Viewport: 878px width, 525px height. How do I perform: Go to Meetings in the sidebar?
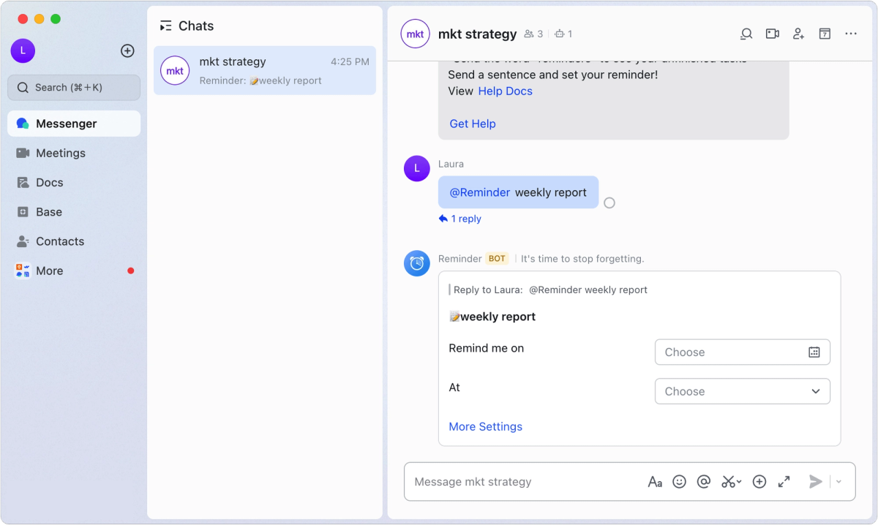click(x=74, y=153)
